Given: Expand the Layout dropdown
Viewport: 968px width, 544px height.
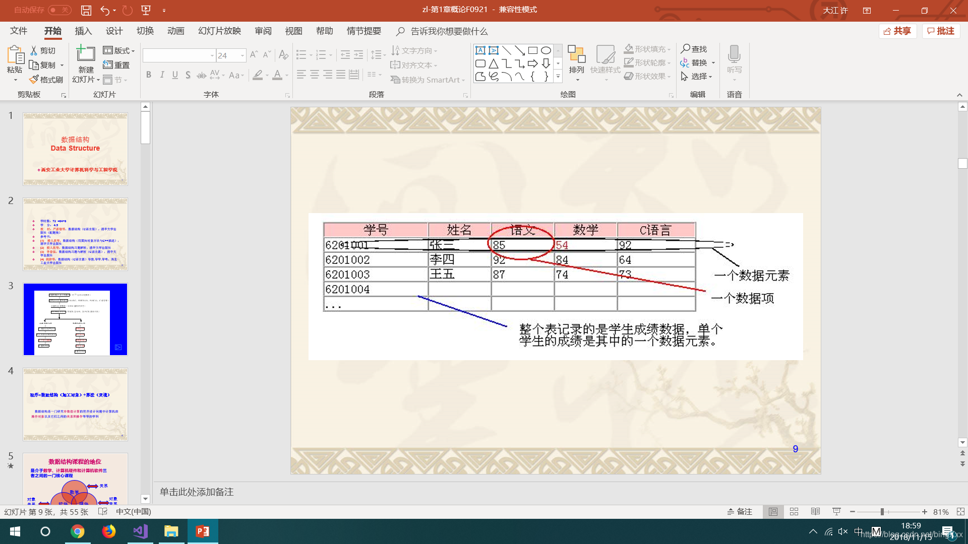Looking at the screenshot, I should pos(119,50).
